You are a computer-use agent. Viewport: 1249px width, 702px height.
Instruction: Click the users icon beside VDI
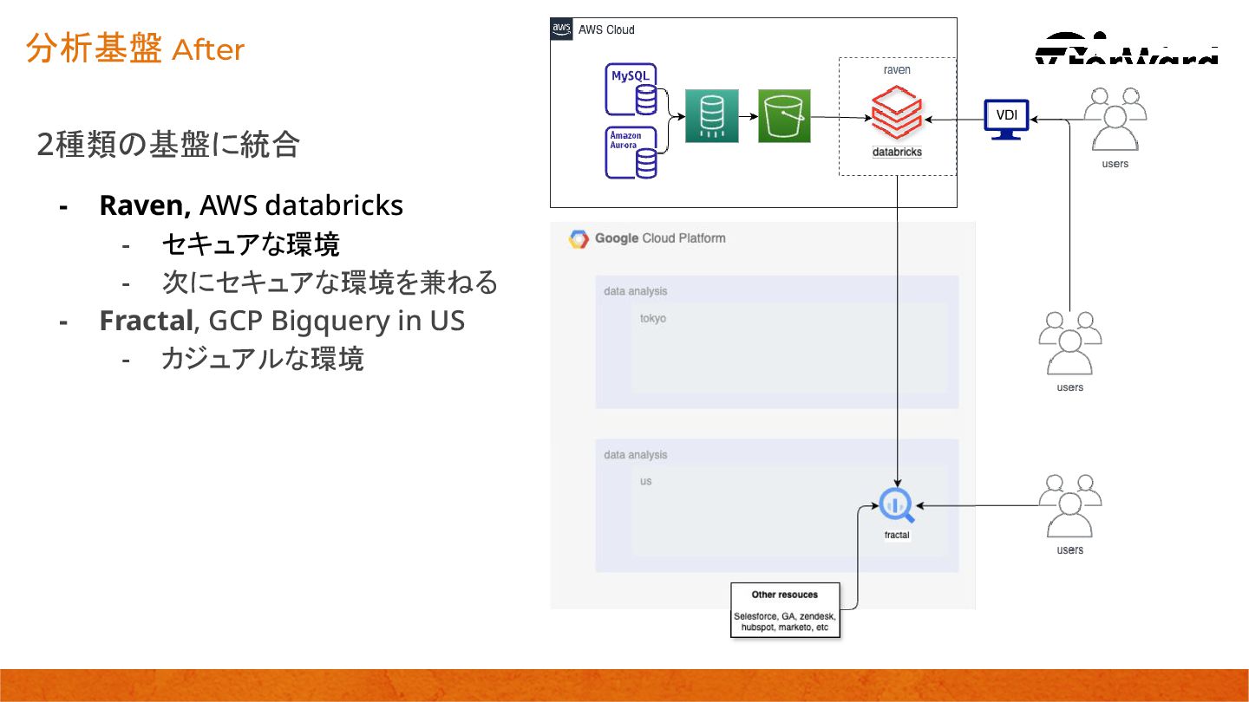[1115, 120]
